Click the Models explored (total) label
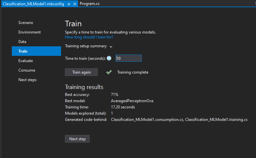 point(86,113)
